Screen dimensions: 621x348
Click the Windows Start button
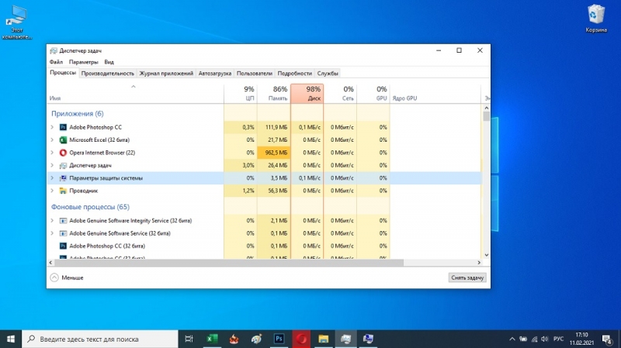[11, 339]
